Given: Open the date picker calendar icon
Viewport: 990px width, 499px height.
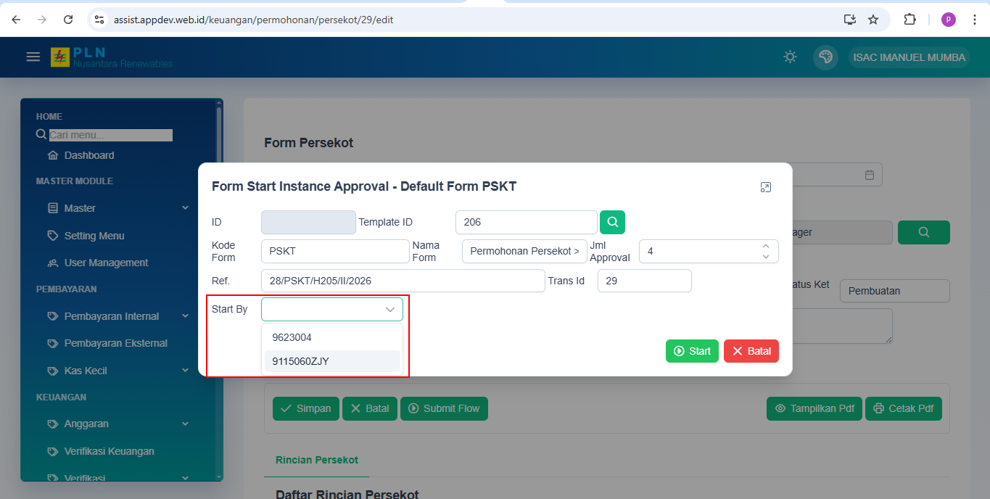Looking at the screenshot, I should tap(870, 175).
